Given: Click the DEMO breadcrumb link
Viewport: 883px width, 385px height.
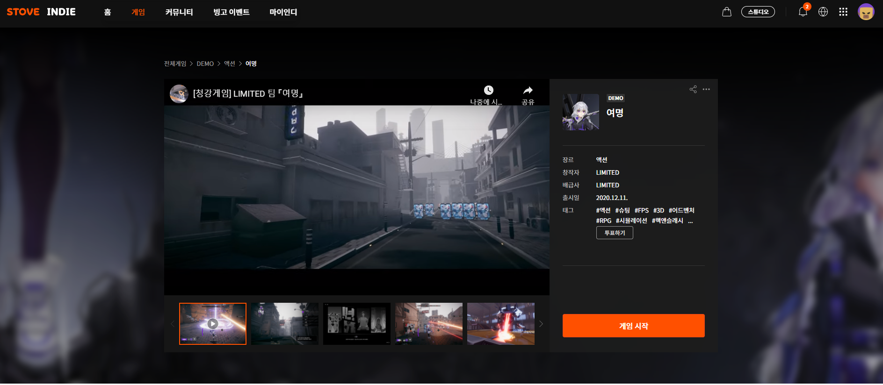Looking at the screenshot, I should click(205, 64).
